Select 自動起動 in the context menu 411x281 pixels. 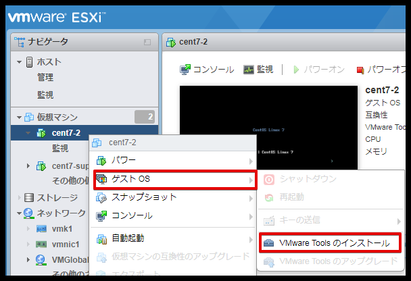click(173, 238)
